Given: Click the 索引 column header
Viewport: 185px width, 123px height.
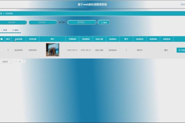Looking at the screenshot, I should (8, 39).
